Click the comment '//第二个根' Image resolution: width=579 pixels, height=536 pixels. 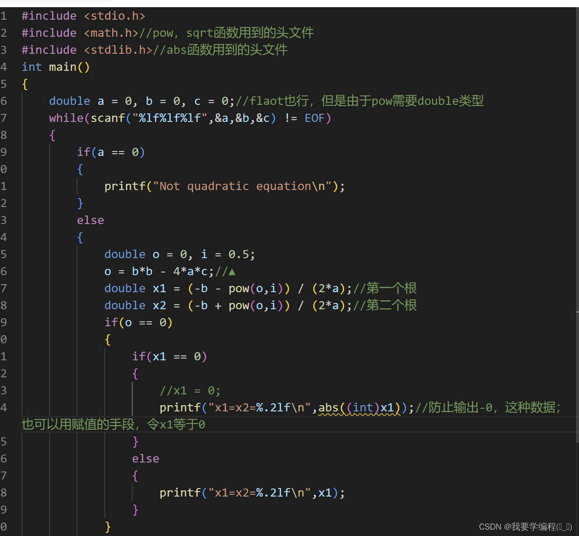(385, 306)
